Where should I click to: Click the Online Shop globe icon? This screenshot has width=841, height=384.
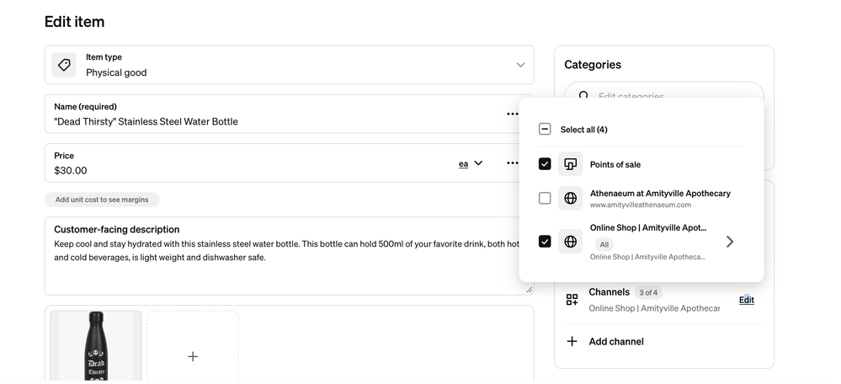point(570,242)
